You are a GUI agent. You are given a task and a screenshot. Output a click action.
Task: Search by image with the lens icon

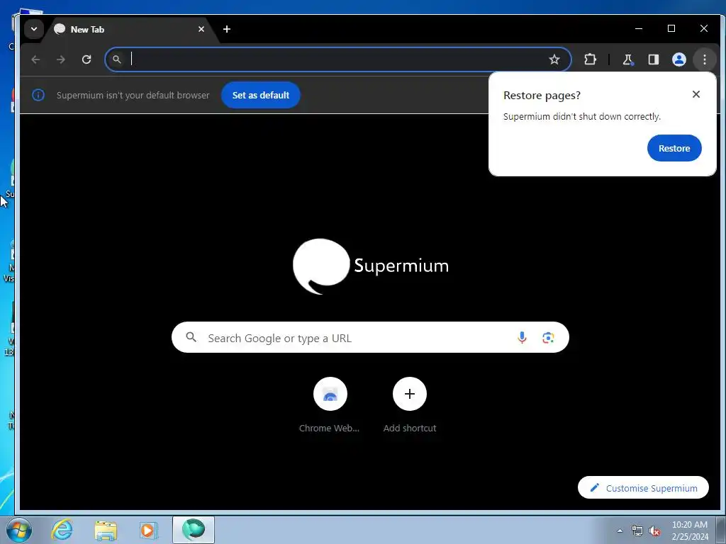tap(548, 337)
